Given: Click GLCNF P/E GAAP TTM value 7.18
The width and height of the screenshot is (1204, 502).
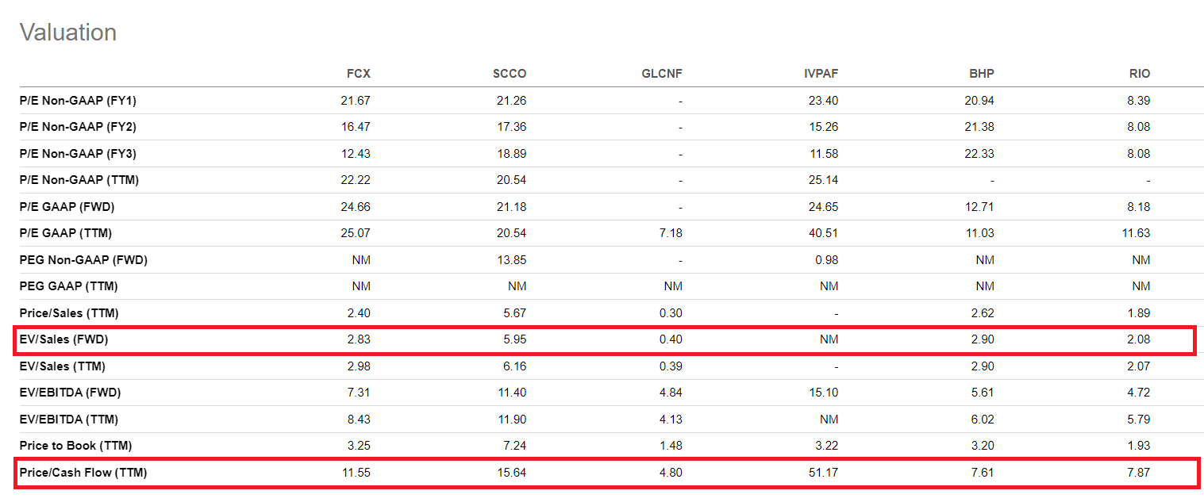Looking at the screenshot, I should (x=671, y=233).
